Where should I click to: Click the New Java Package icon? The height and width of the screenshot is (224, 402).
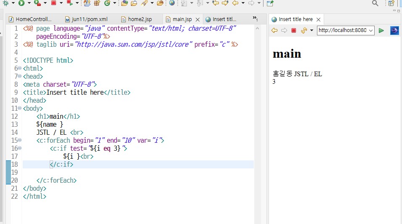point(97,3)
